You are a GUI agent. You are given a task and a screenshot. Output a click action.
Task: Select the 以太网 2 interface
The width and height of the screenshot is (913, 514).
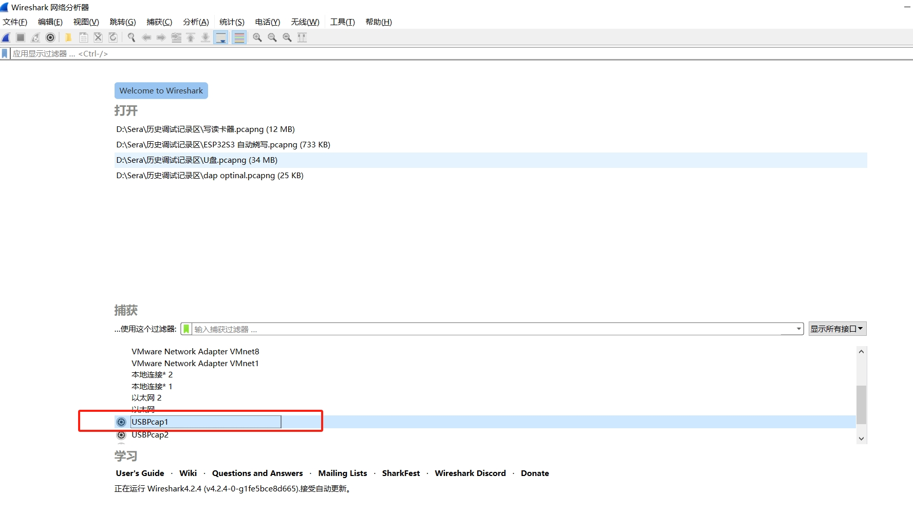(146, 398)
